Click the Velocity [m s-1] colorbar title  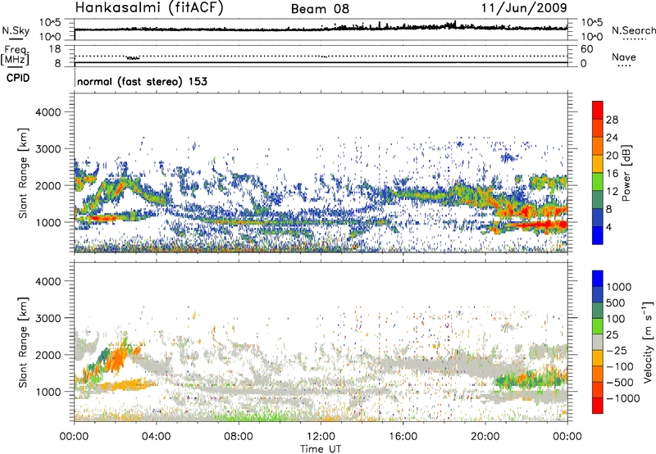click(648, 342)
